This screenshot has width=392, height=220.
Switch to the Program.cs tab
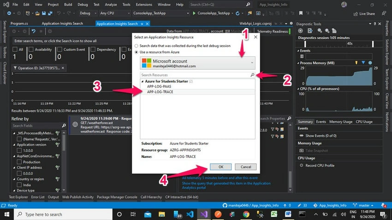pos(19,23)
